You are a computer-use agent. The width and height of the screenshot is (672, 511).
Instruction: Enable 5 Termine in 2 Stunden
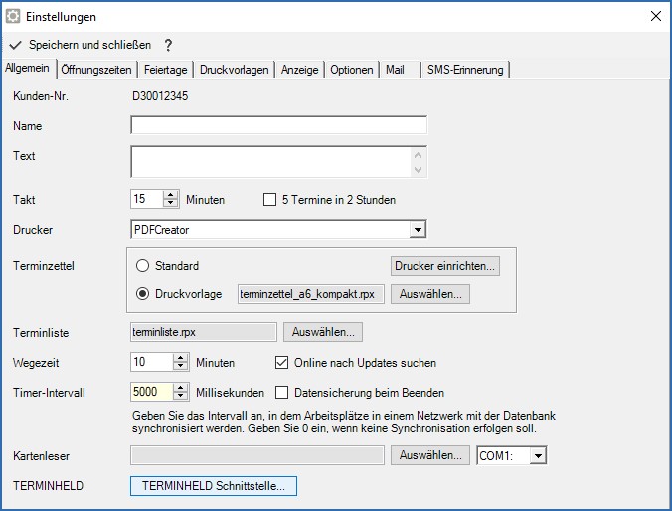pos(269,200)
